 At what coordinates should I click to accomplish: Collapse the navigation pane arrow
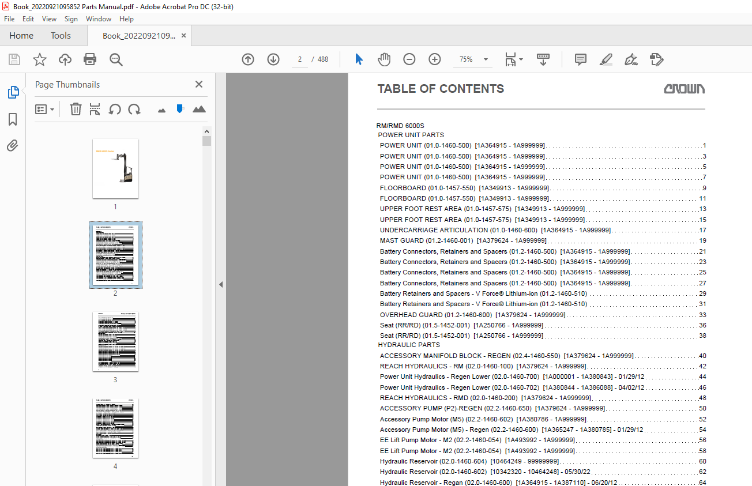click(x=220, y=284)
